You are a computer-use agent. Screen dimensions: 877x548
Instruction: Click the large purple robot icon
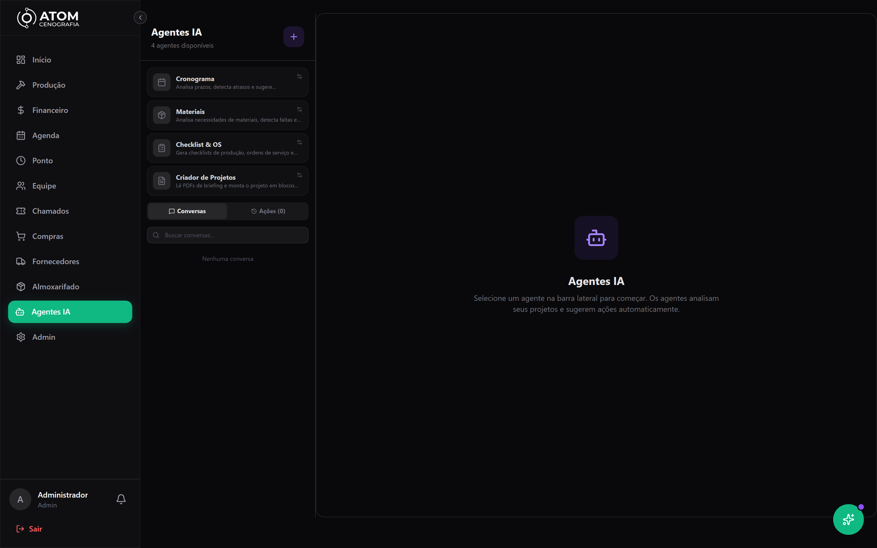click(596, 238)
